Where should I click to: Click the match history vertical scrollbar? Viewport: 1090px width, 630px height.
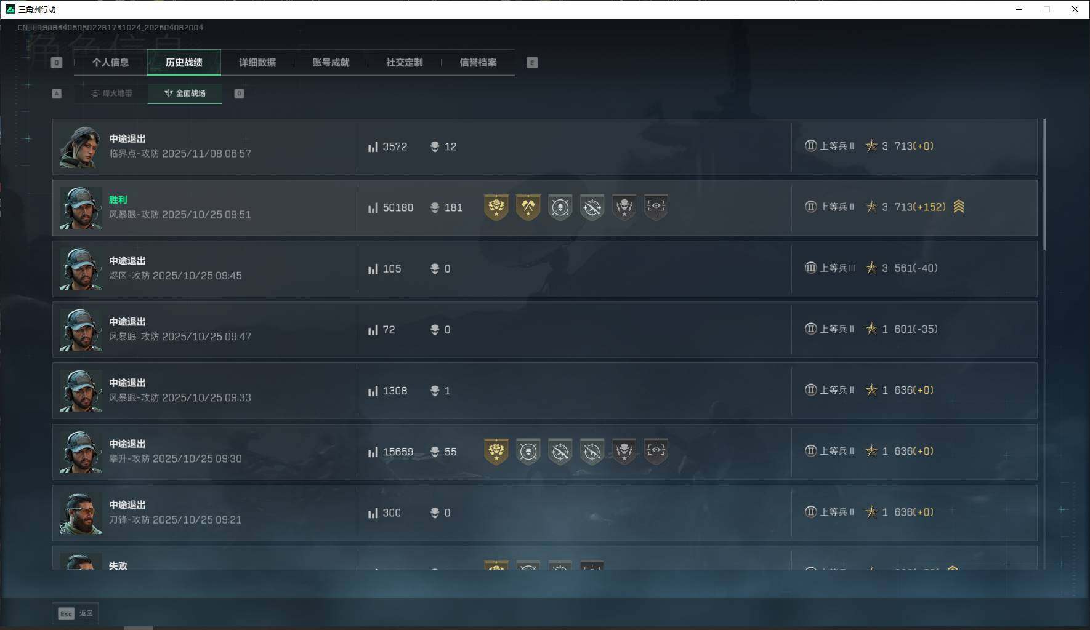tap(1044, 185)
